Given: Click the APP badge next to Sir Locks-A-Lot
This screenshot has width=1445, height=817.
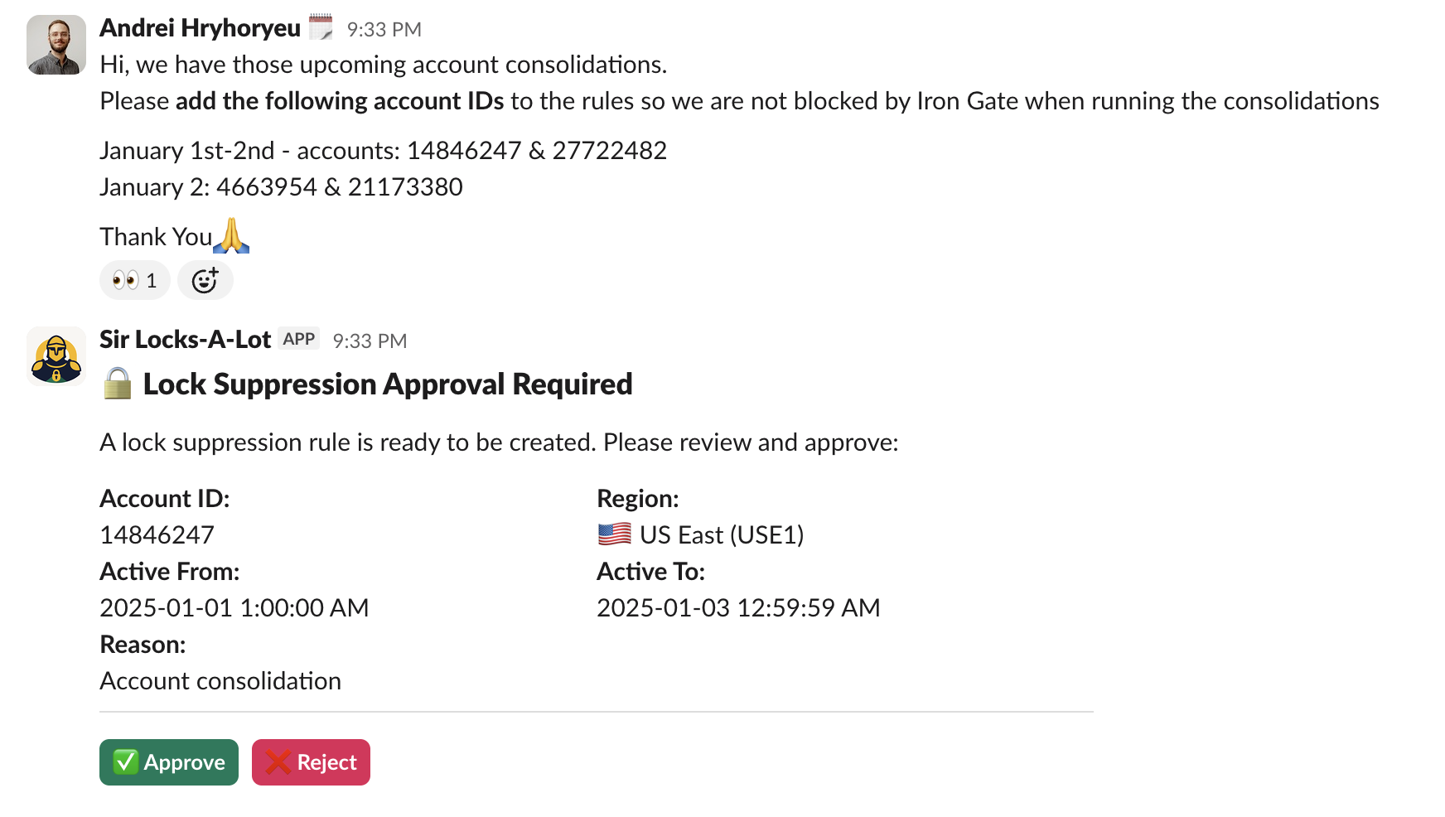Looking at the screenshot, I should point(298,338).
